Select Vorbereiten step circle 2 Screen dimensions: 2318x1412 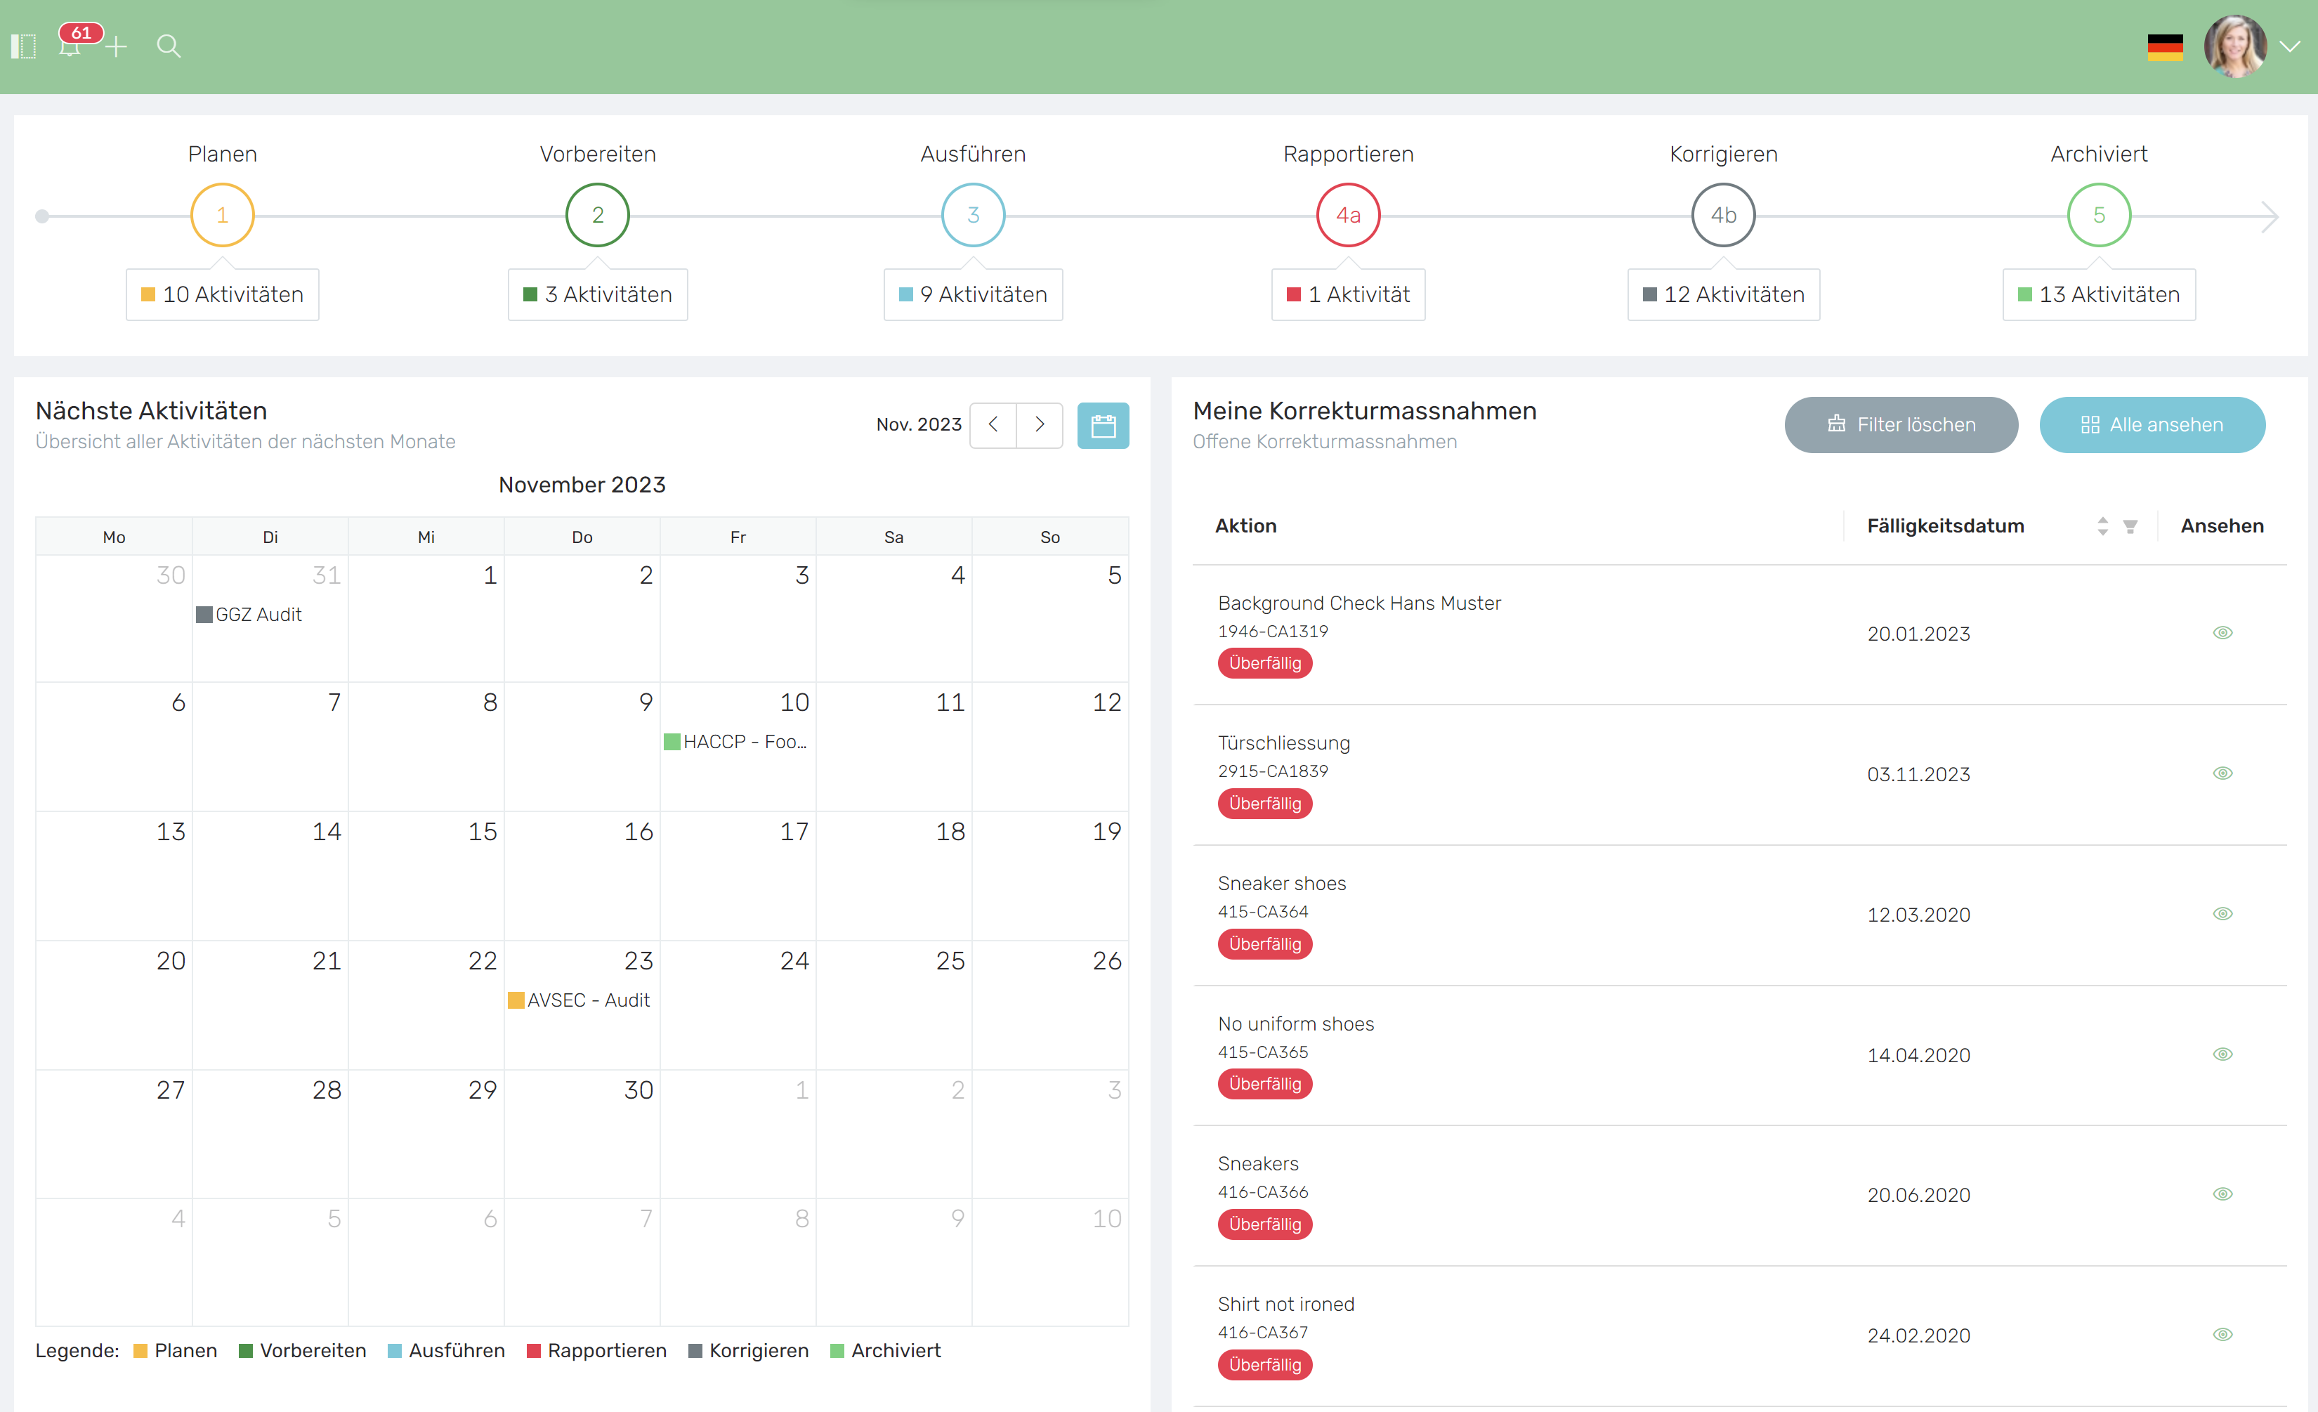click(x=597, y=216)
